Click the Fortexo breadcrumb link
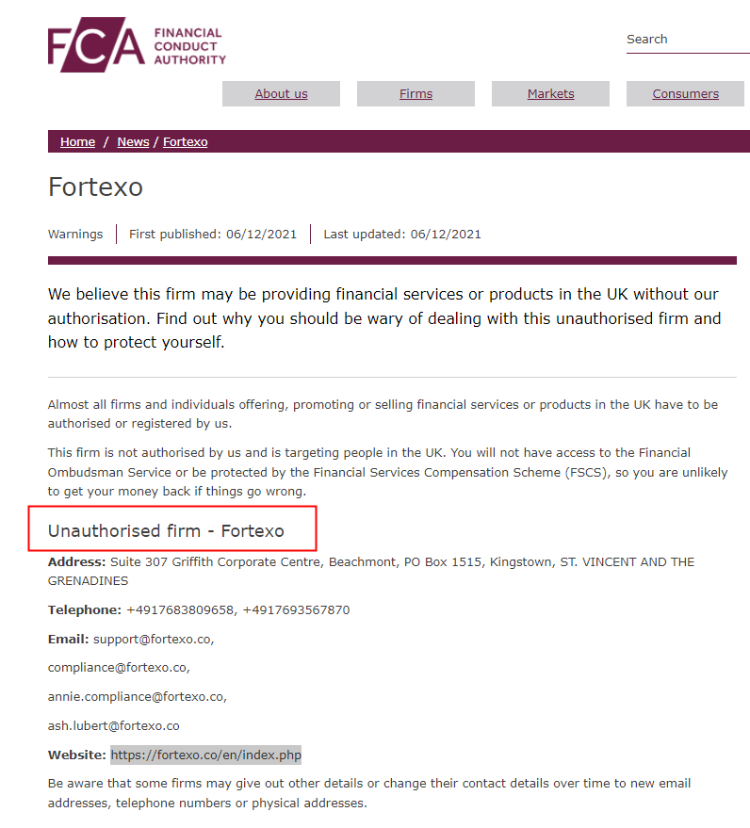Image resolution: width=750 pixels, height=828 pixels. (185, 142)
